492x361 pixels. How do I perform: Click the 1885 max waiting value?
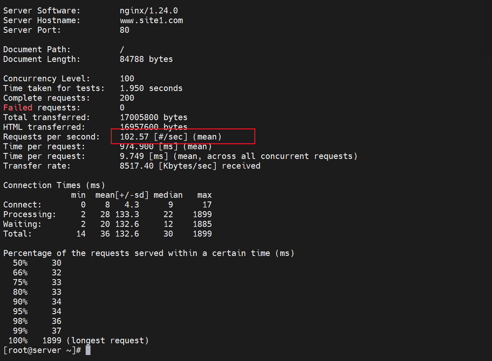[x=202, y=224]
